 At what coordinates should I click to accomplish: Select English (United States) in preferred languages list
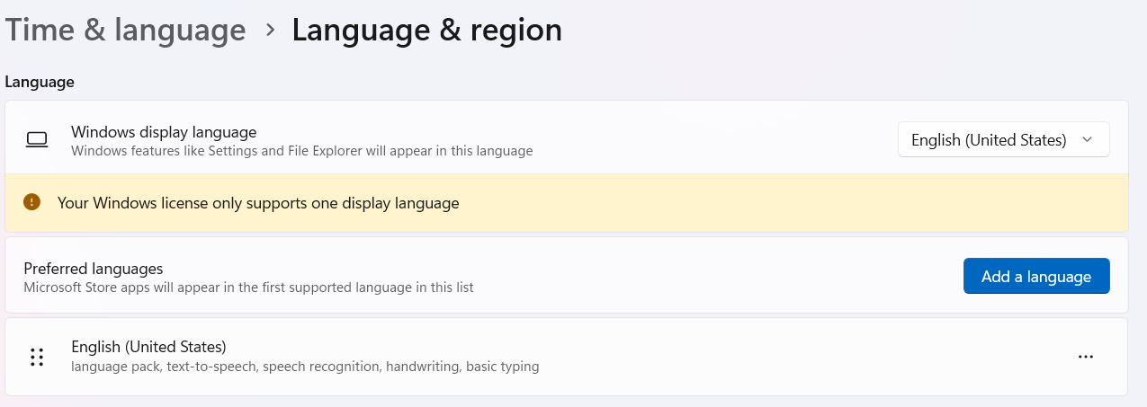(x=148, y=347)
